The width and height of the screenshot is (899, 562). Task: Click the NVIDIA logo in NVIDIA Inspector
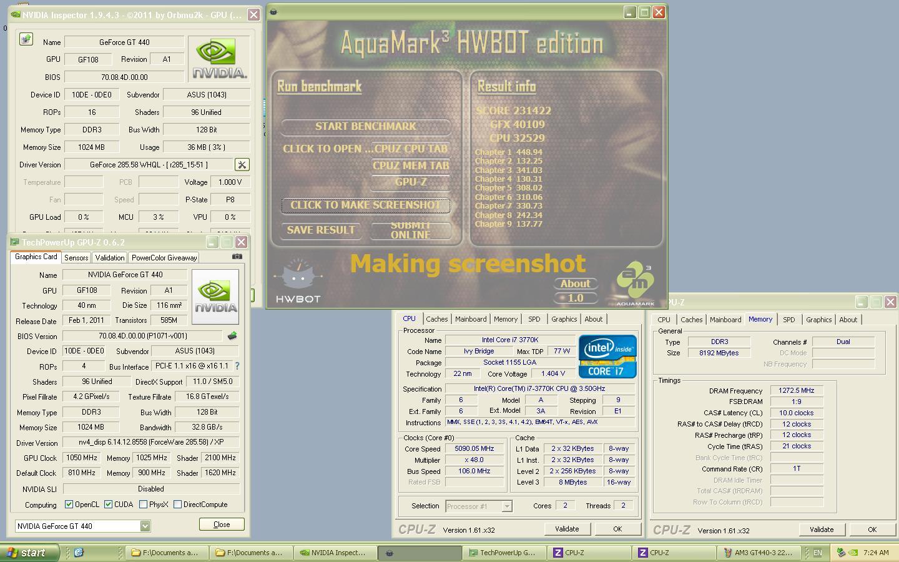[219, 59]
